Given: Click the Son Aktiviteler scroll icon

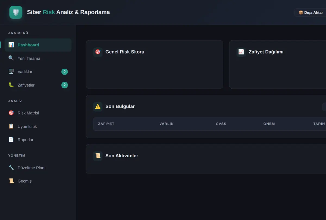Looking at the screenshot, I should [98, 156].
